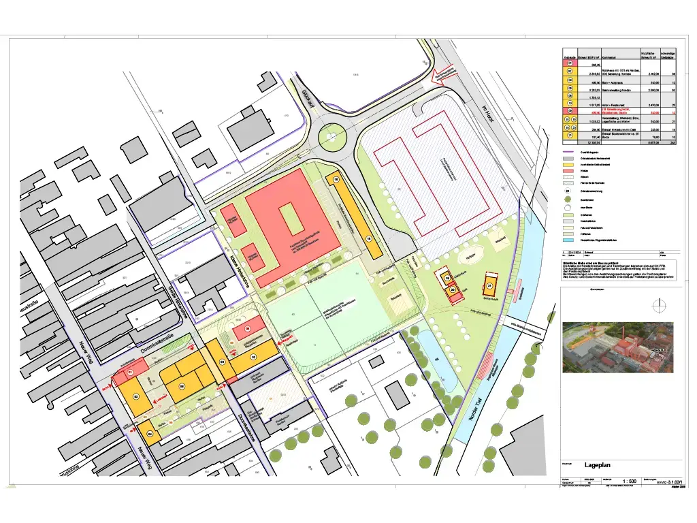Select the roundabout's green center island
This screenshot has width=697, height=523.
tap(333, 140)
